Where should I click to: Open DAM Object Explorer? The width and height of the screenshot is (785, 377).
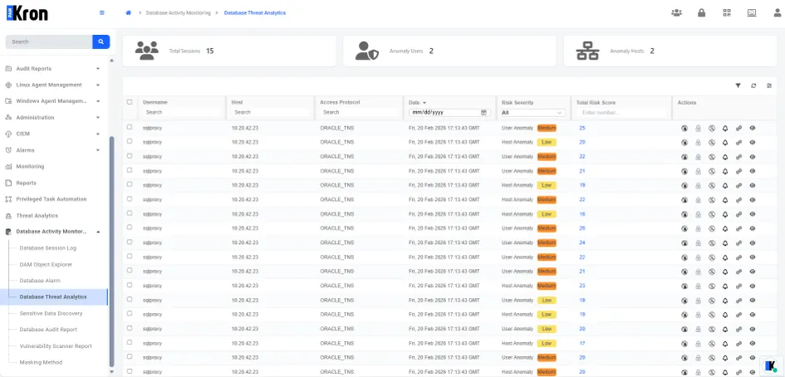pyautogui.click(x=46, y=264)
